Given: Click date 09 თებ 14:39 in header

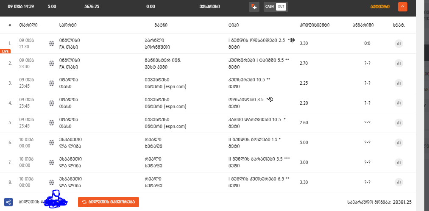Looking at the screenshot, I should click(x=21, y=6).
